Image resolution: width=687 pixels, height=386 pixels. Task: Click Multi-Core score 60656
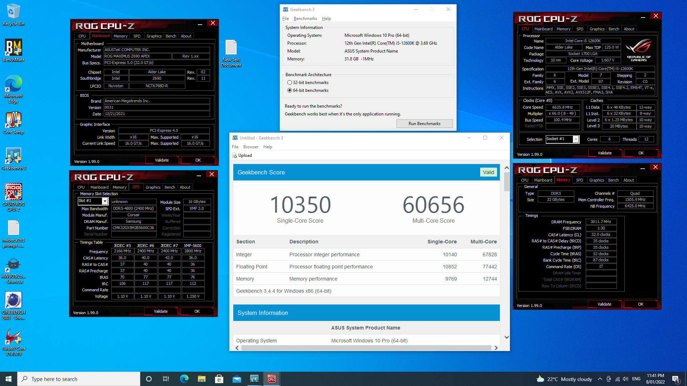433,205
